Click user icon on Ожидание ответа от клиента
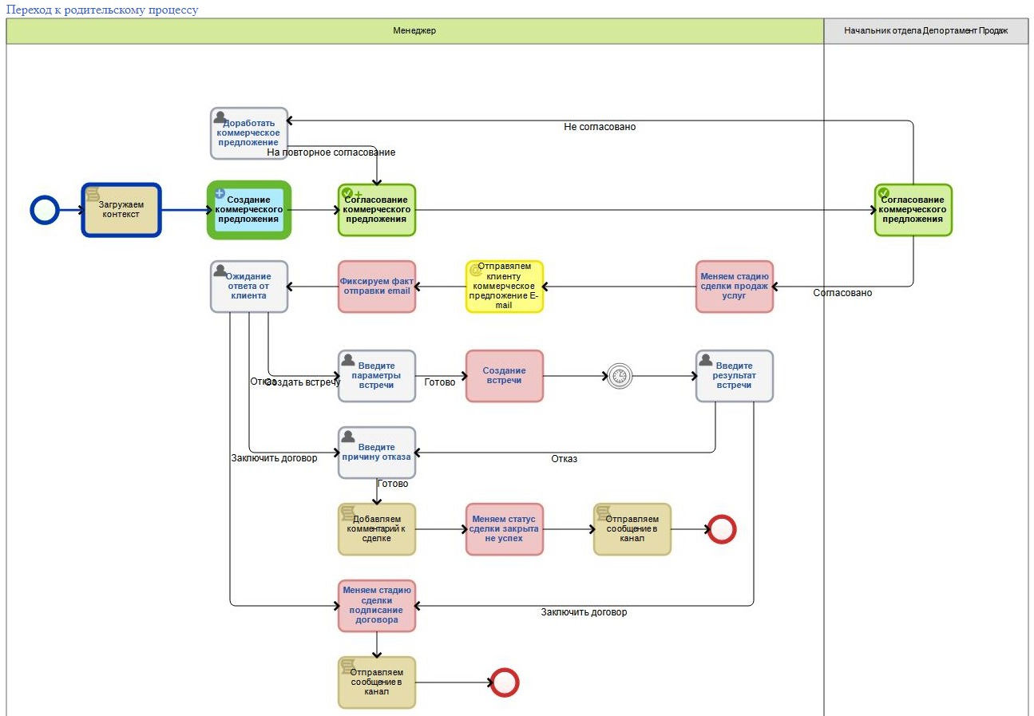Image resolution: width=1034 pixels, height=716 pixels. coord(220,271)
